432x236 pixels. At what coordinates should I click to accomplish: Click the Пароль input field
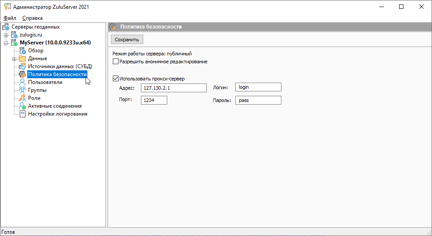tap(258, 100)
